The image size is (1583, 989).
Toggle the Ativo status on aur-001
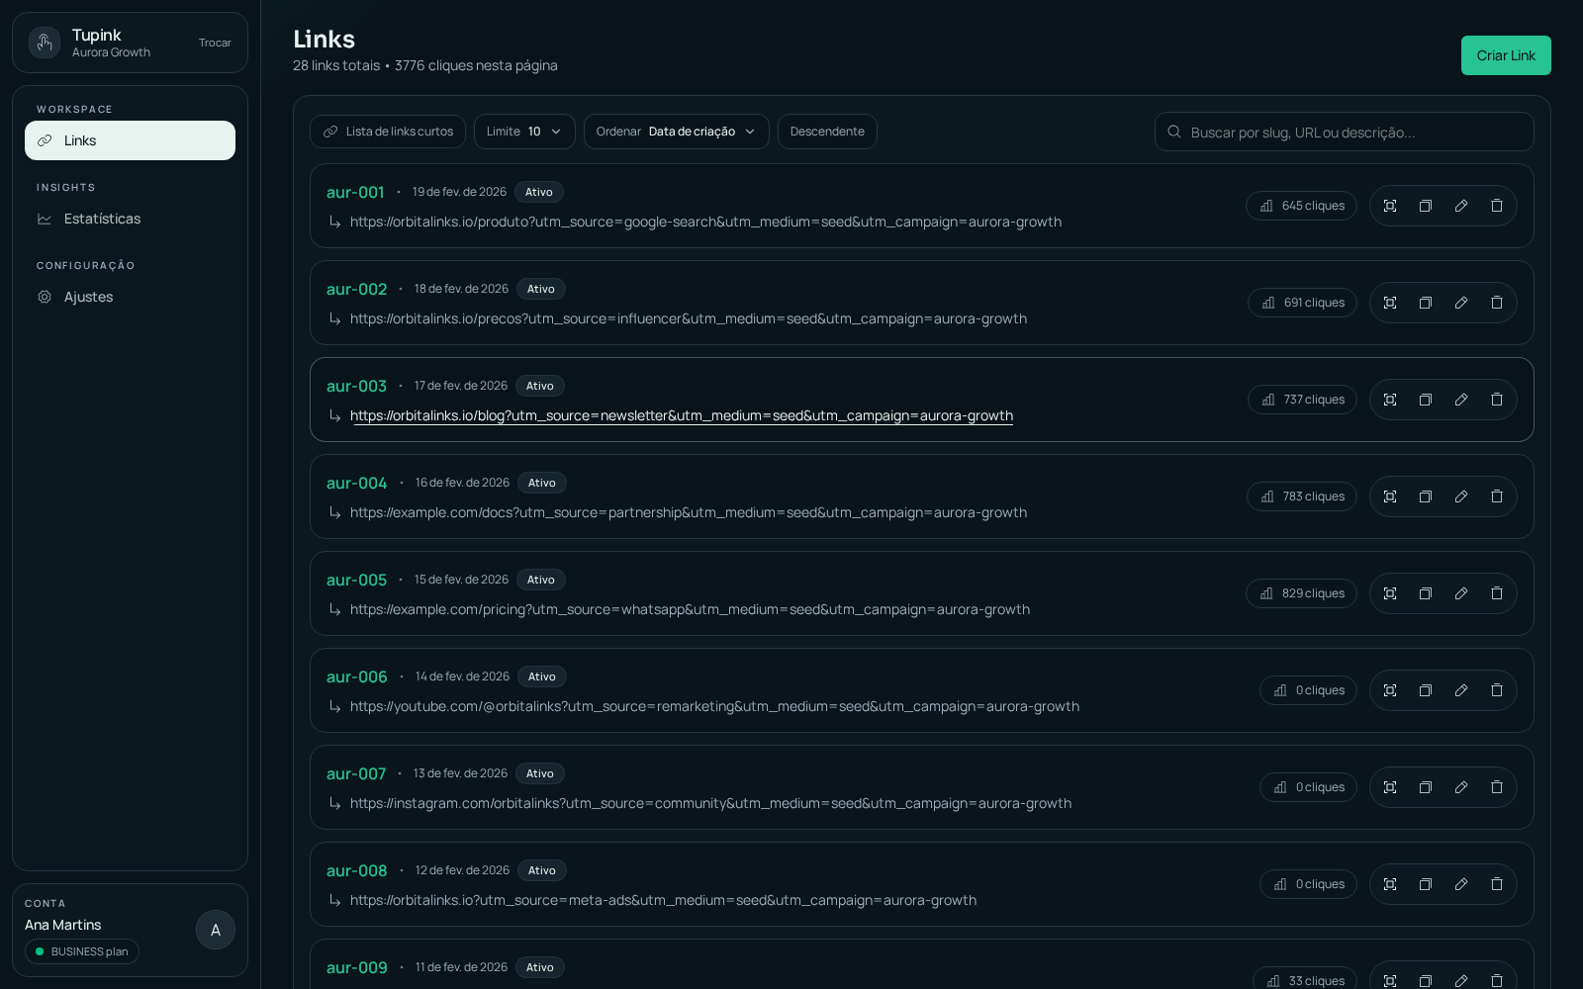[538, 192]
